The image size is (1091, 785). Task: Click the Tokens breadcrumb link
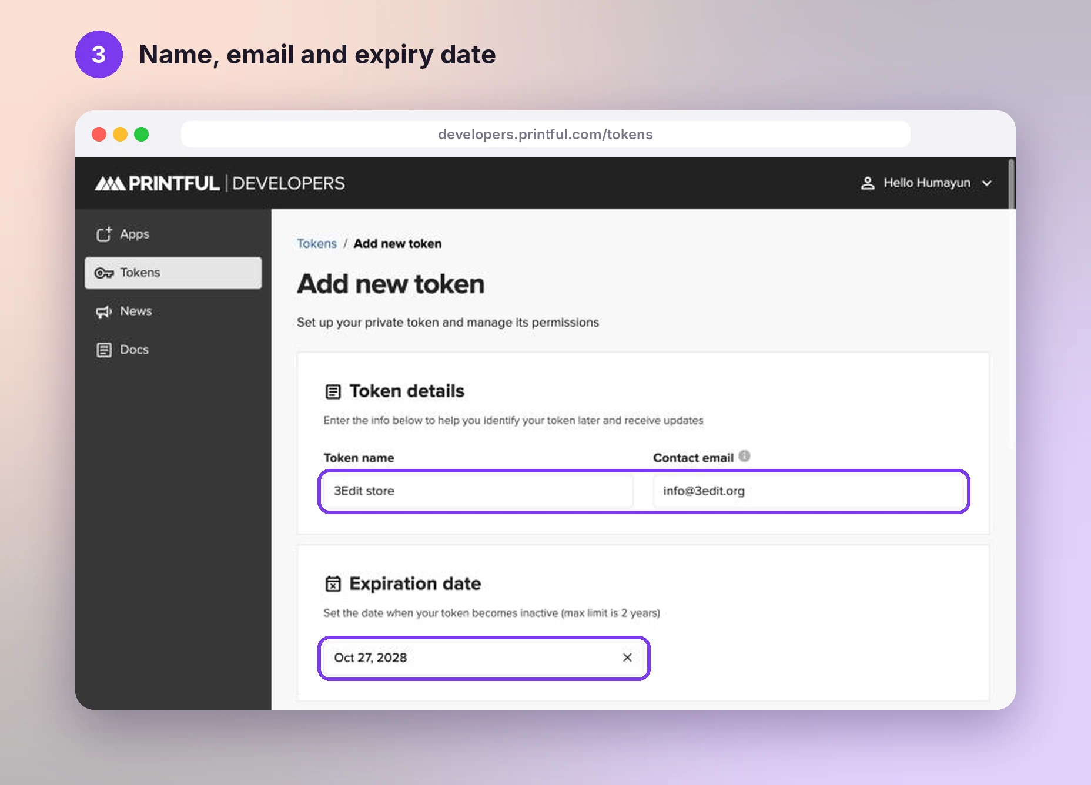pyautogui.click(x=317, y=243)
